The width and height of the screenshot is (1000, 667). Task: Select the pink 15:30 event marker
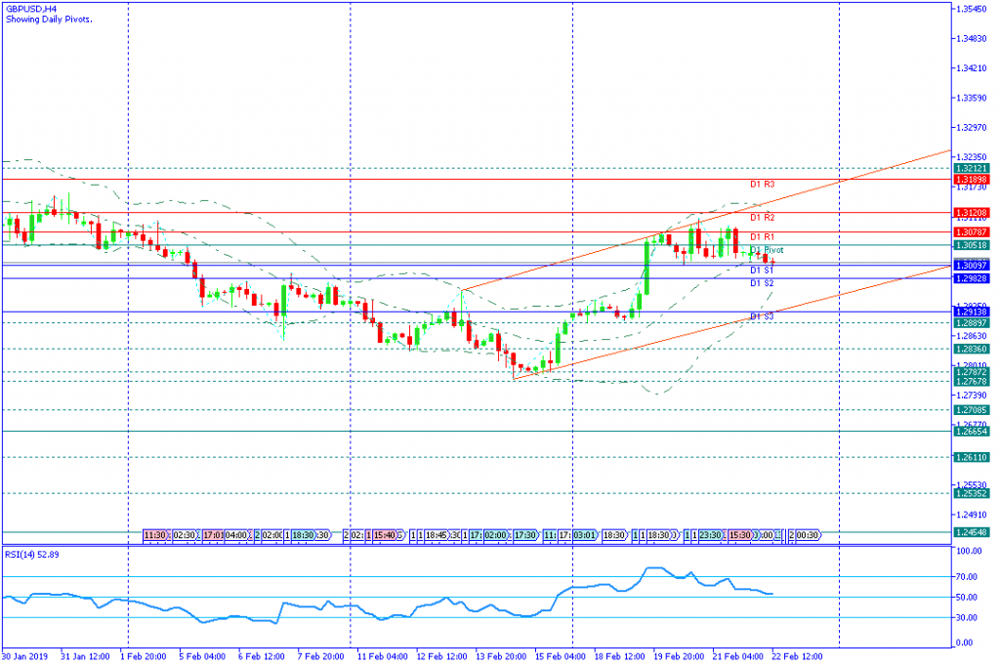click(739, 535)
